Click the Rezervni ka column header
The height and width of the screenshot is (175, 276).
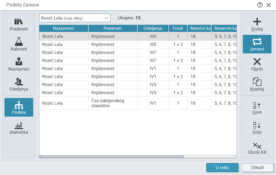click(x=224, y=28)
